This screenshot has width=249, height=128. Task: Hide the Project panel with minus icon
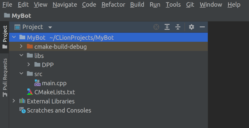pyautogui.click(x=202, y=27)
